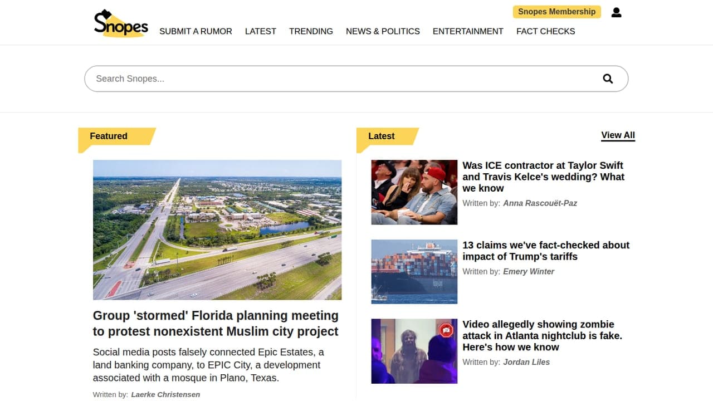Open the Snopes Membership button

(x=556, y=12)
